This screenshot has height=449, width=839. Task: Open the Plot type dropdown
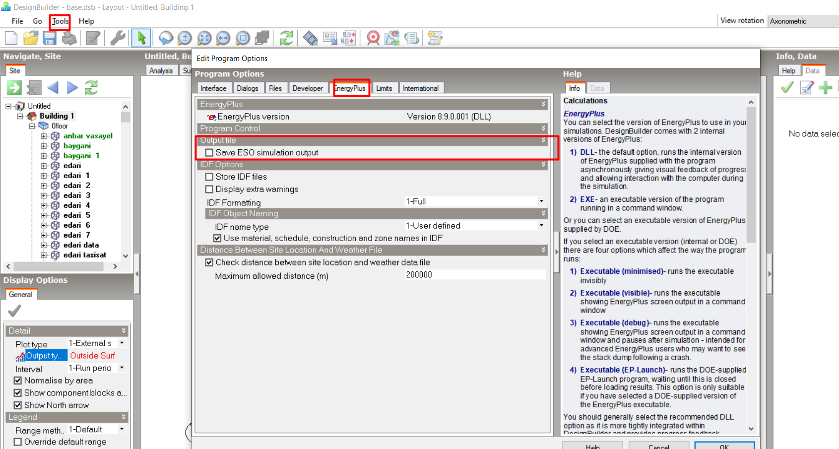tap(122, 343)
